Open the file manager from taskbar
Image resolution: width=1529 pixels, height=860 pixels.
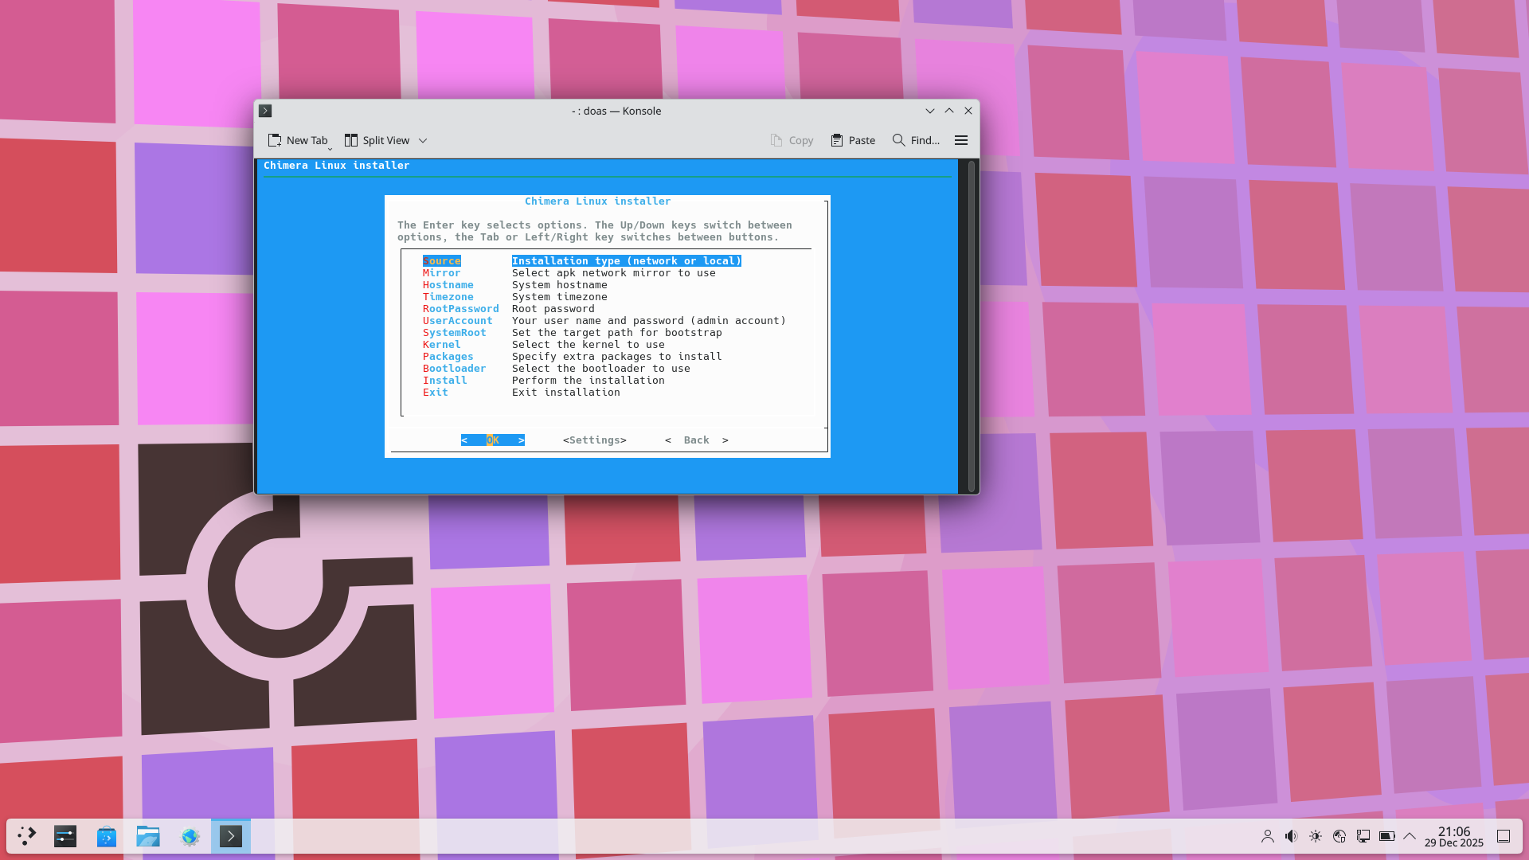148,836
